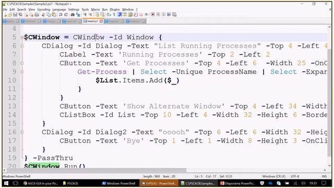Open the Search menu
The image size is (334, 188).
pos(21,9)
